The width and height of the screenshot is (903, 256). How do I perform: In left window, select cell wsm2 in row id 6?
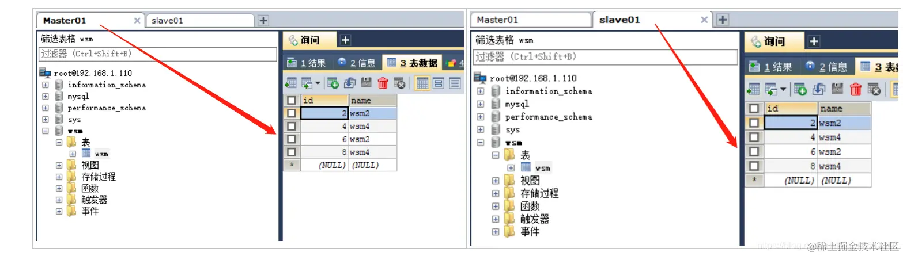373,139
